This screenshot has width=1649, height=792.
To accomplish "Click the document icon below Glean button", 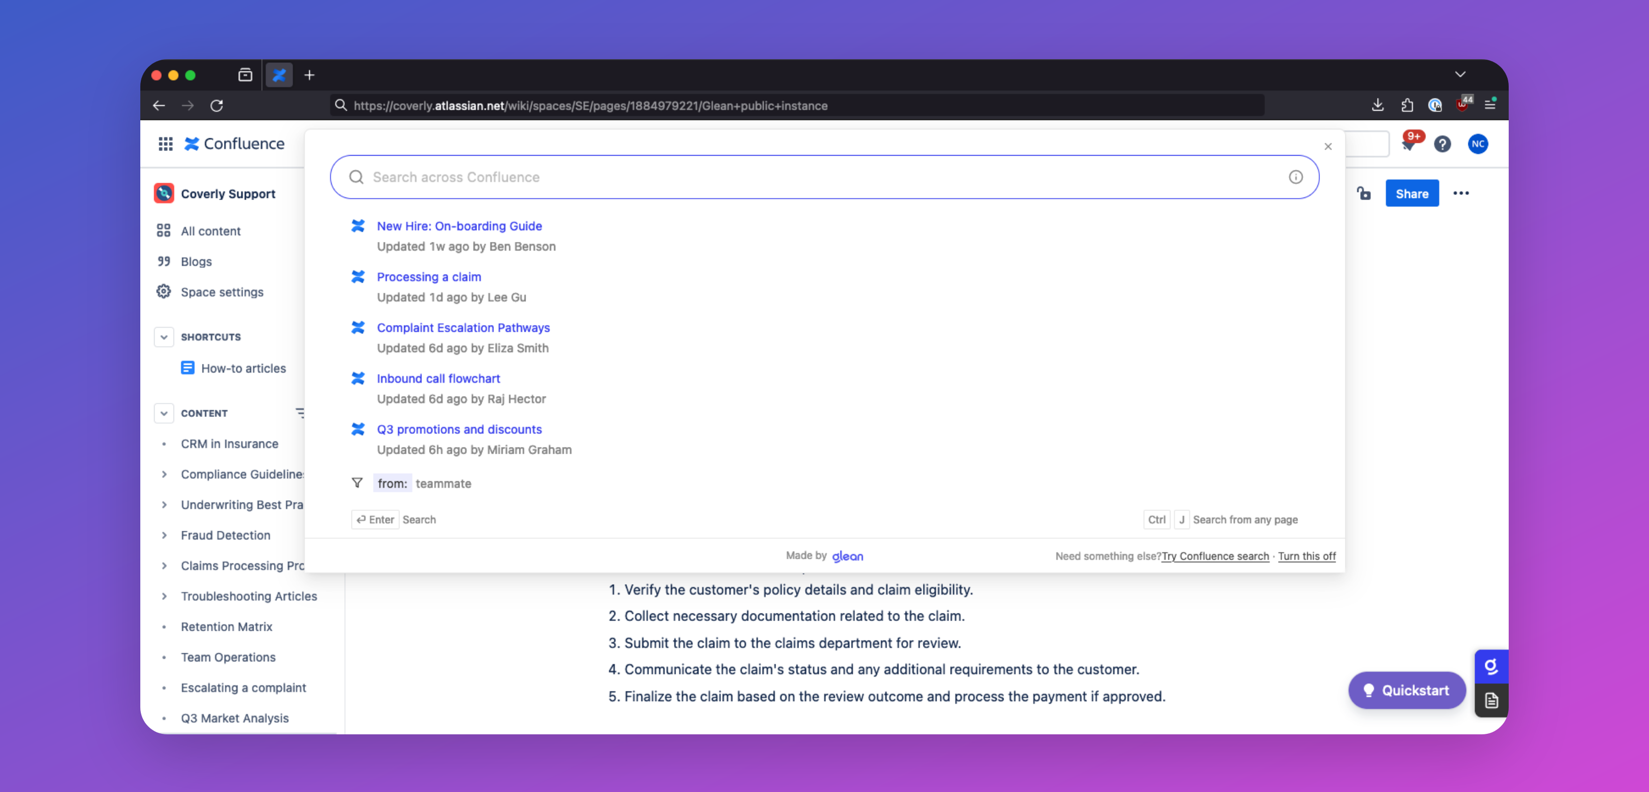I will coord(1491,701).
